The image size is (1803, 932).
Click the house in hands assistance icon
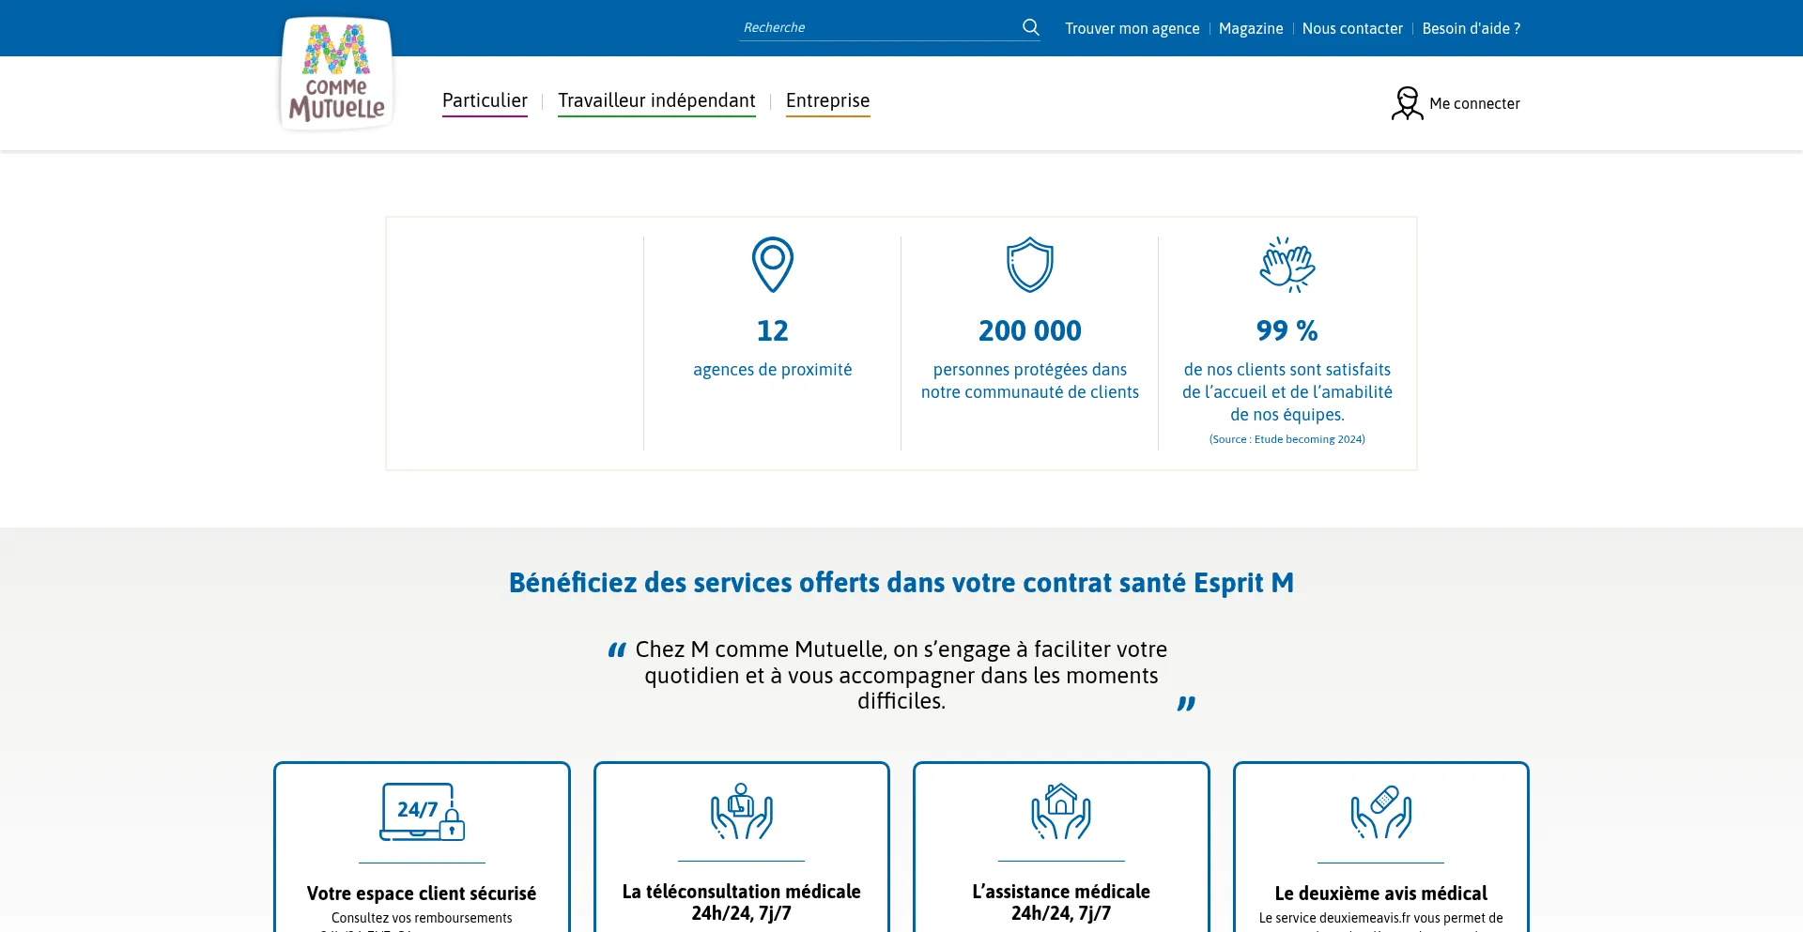point(1060,812)
